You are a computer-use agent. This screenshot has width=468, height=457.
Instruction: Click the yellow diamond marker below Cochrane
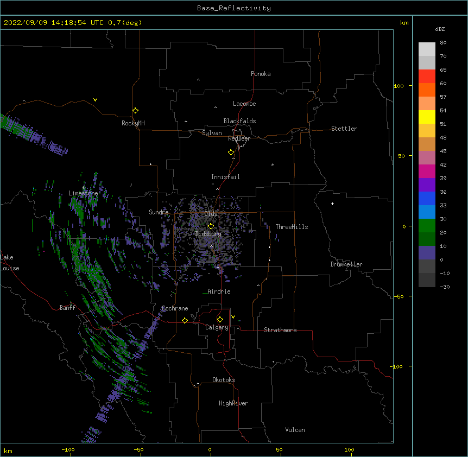(x=185, y=320)
